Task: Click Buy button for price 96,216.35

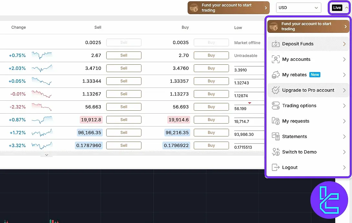Action: (211, 133)
